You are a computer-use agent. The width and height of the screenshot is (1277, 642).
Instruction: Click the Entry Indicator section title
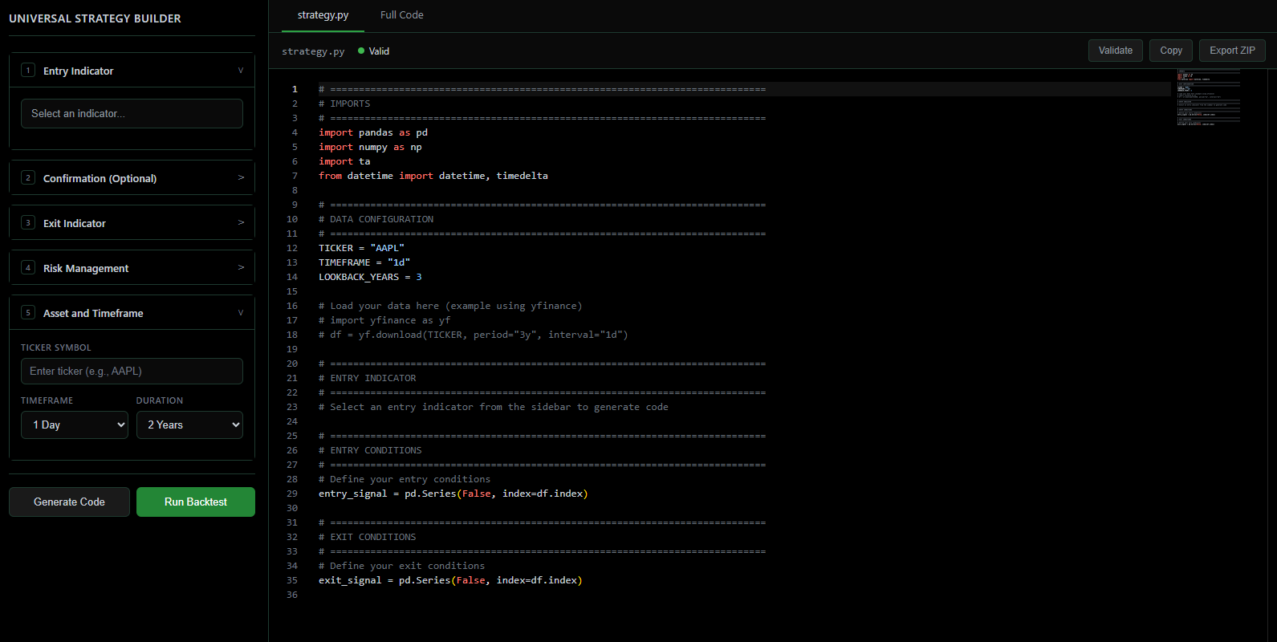tap(78, 71)
